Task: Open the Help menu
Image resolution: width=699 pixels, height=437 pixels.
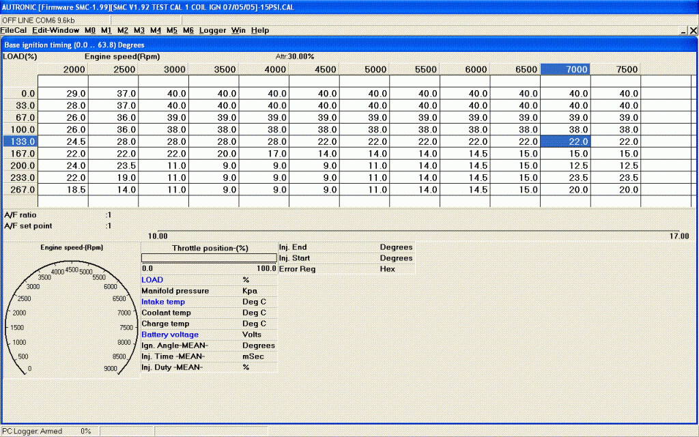Action: (260, 31)
